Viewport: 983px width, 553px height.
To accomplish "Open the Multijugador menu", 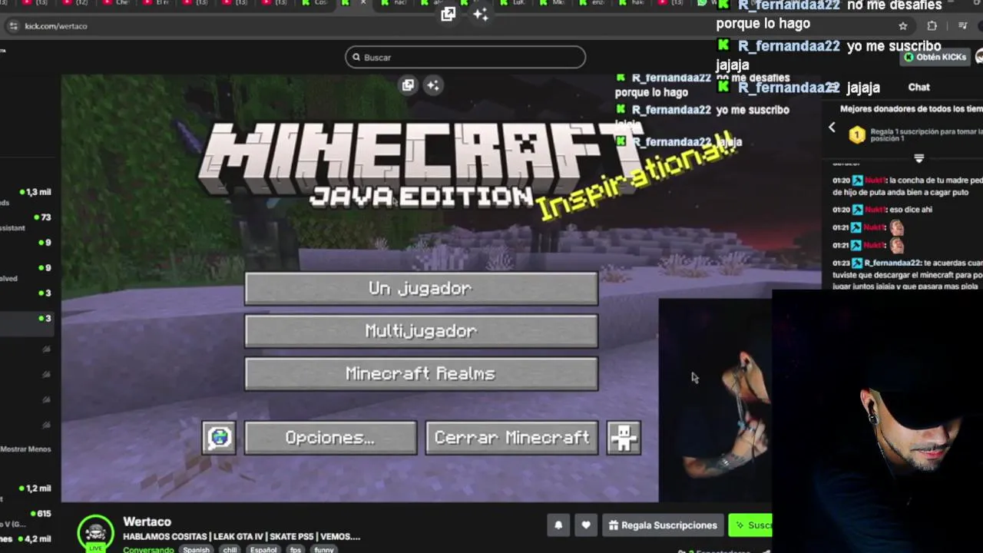I will point(421,331).
